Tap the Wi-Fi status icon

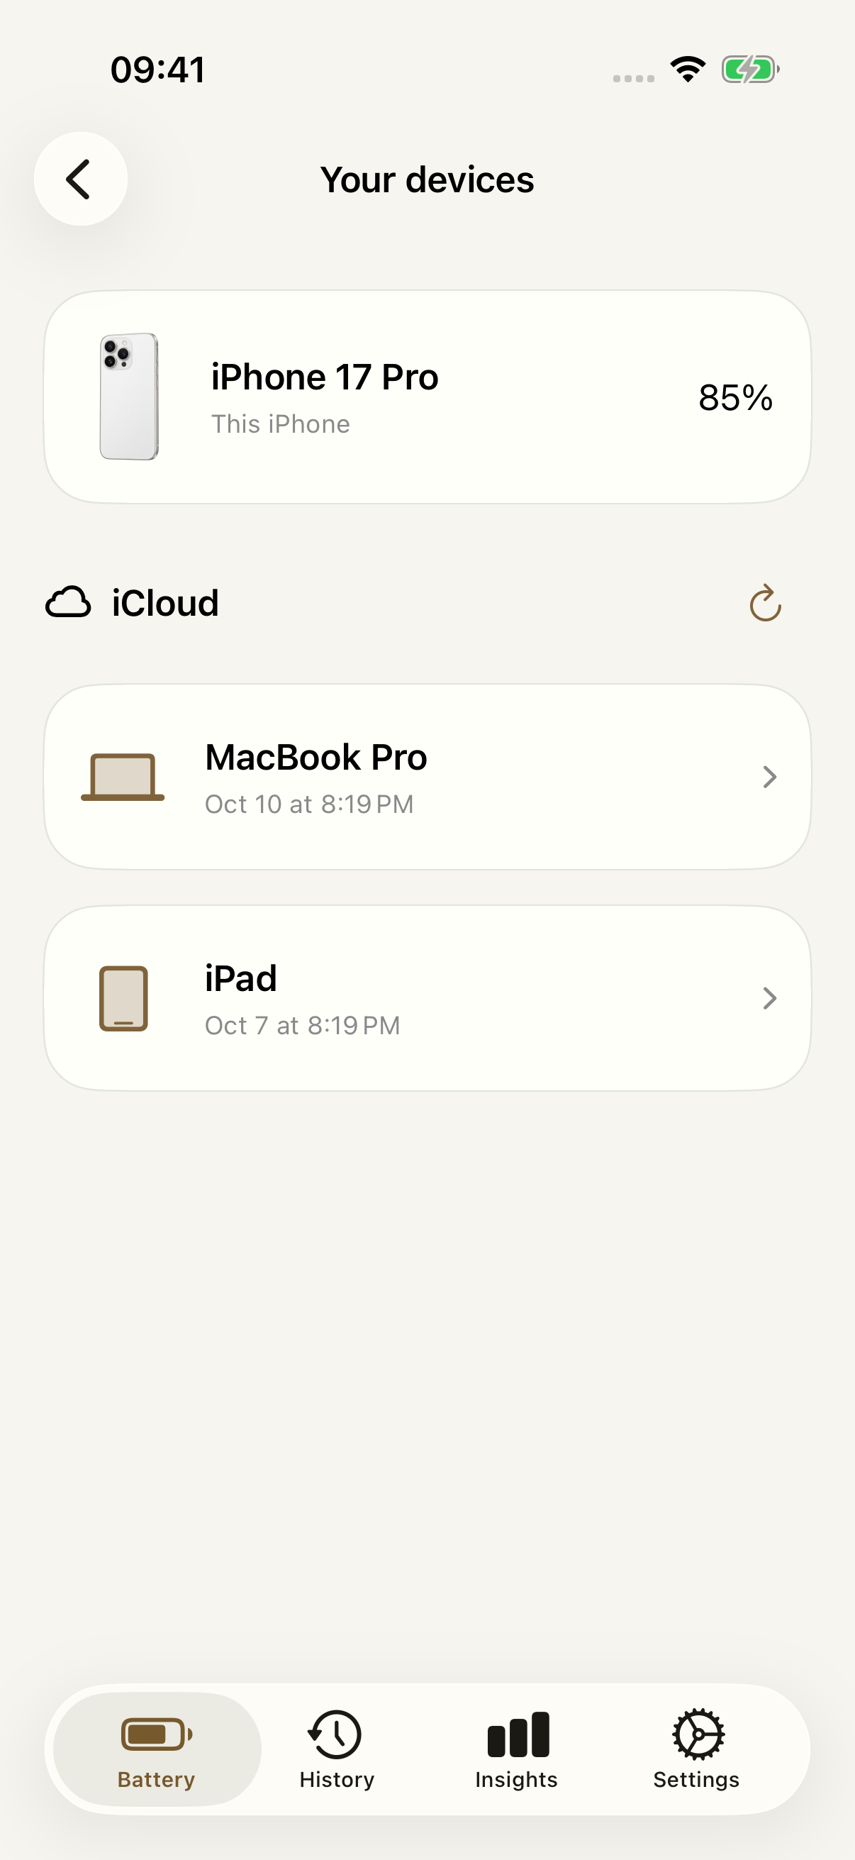pos(688,70)
